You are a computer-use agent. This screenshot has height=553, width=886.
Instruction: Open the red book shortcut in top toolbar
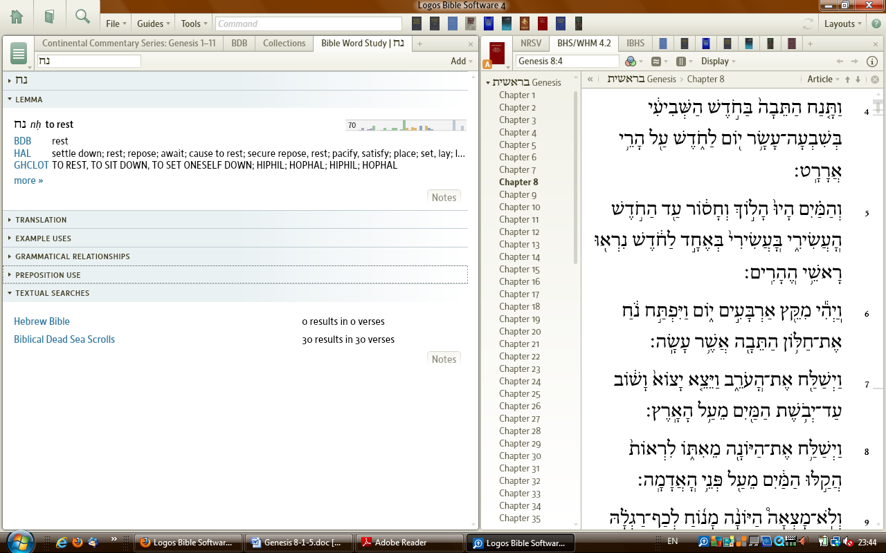(x=543, y=24)
